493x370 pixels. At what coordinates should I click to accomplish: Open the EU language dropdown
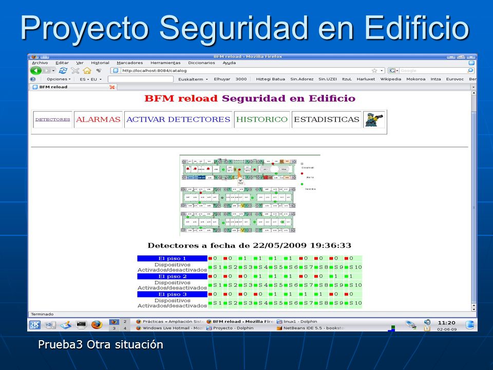coord(96,79)
